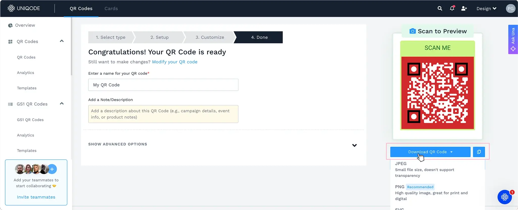This screenshot has height=210, width=518.
Task: Go to step 3. Customize
Action: tap(210, 37)
